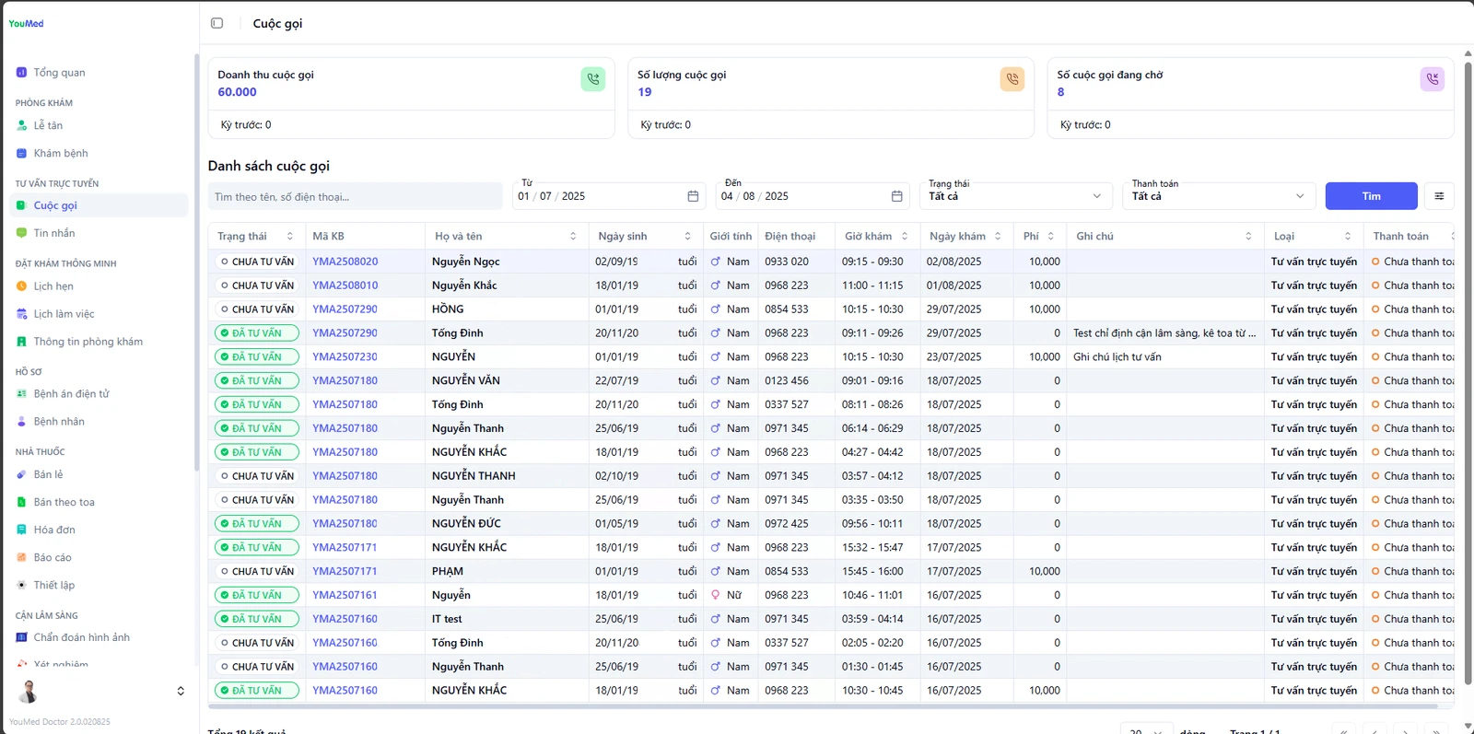Expand the Thanh toán filter dropdown
Image resolution: width=1474 pixels, height=734 pixels.
click(1218, 196)
